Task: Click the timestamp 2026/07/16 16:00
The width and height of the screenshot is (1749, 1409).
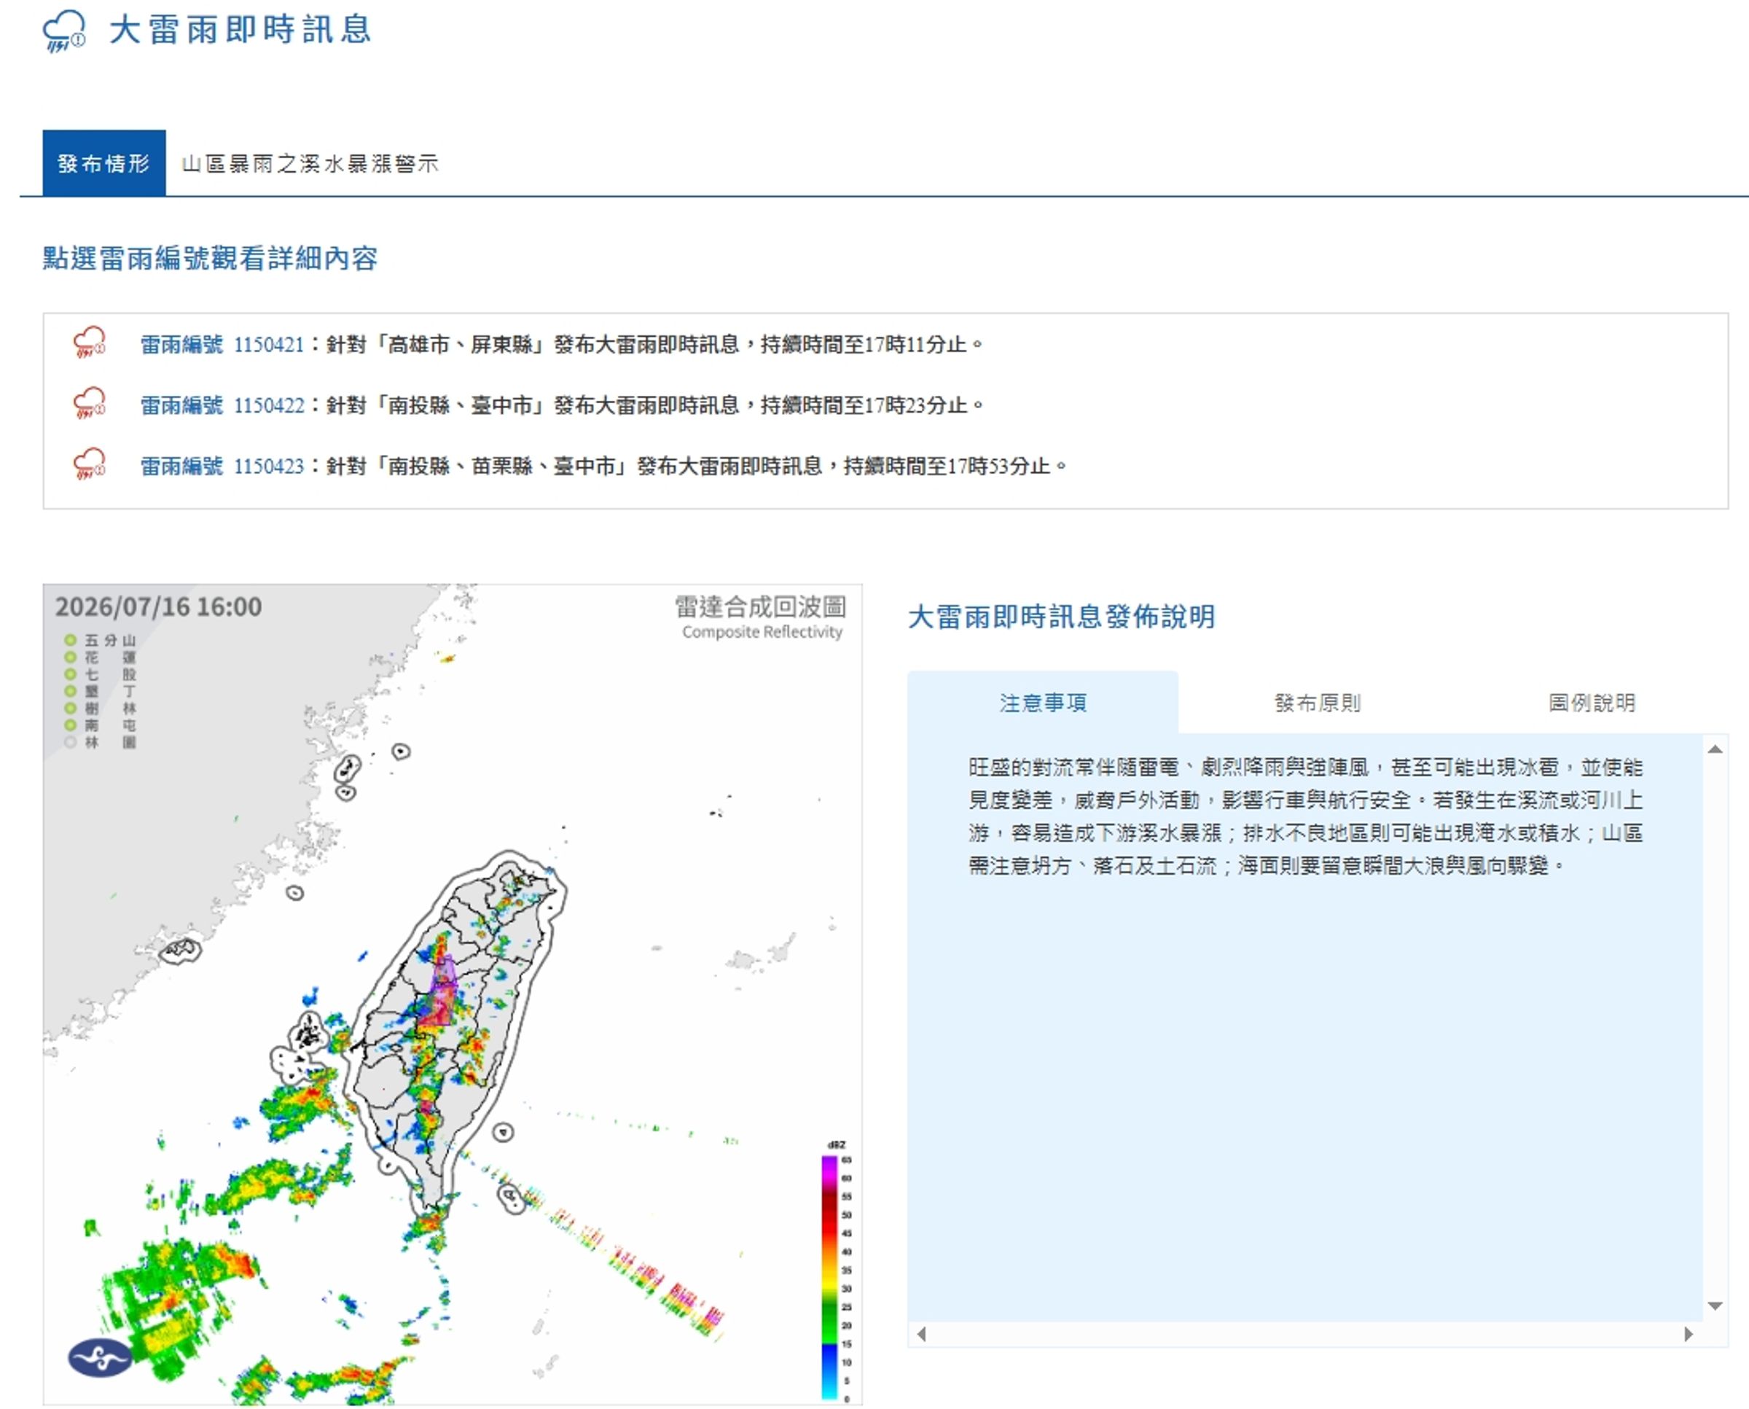Action: pos(158,607)
